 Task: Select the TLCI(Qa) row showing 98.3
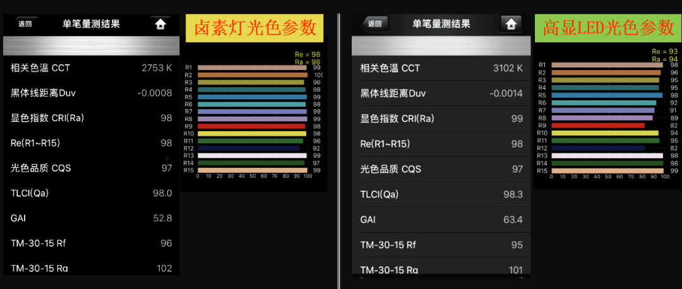point(441,194)
